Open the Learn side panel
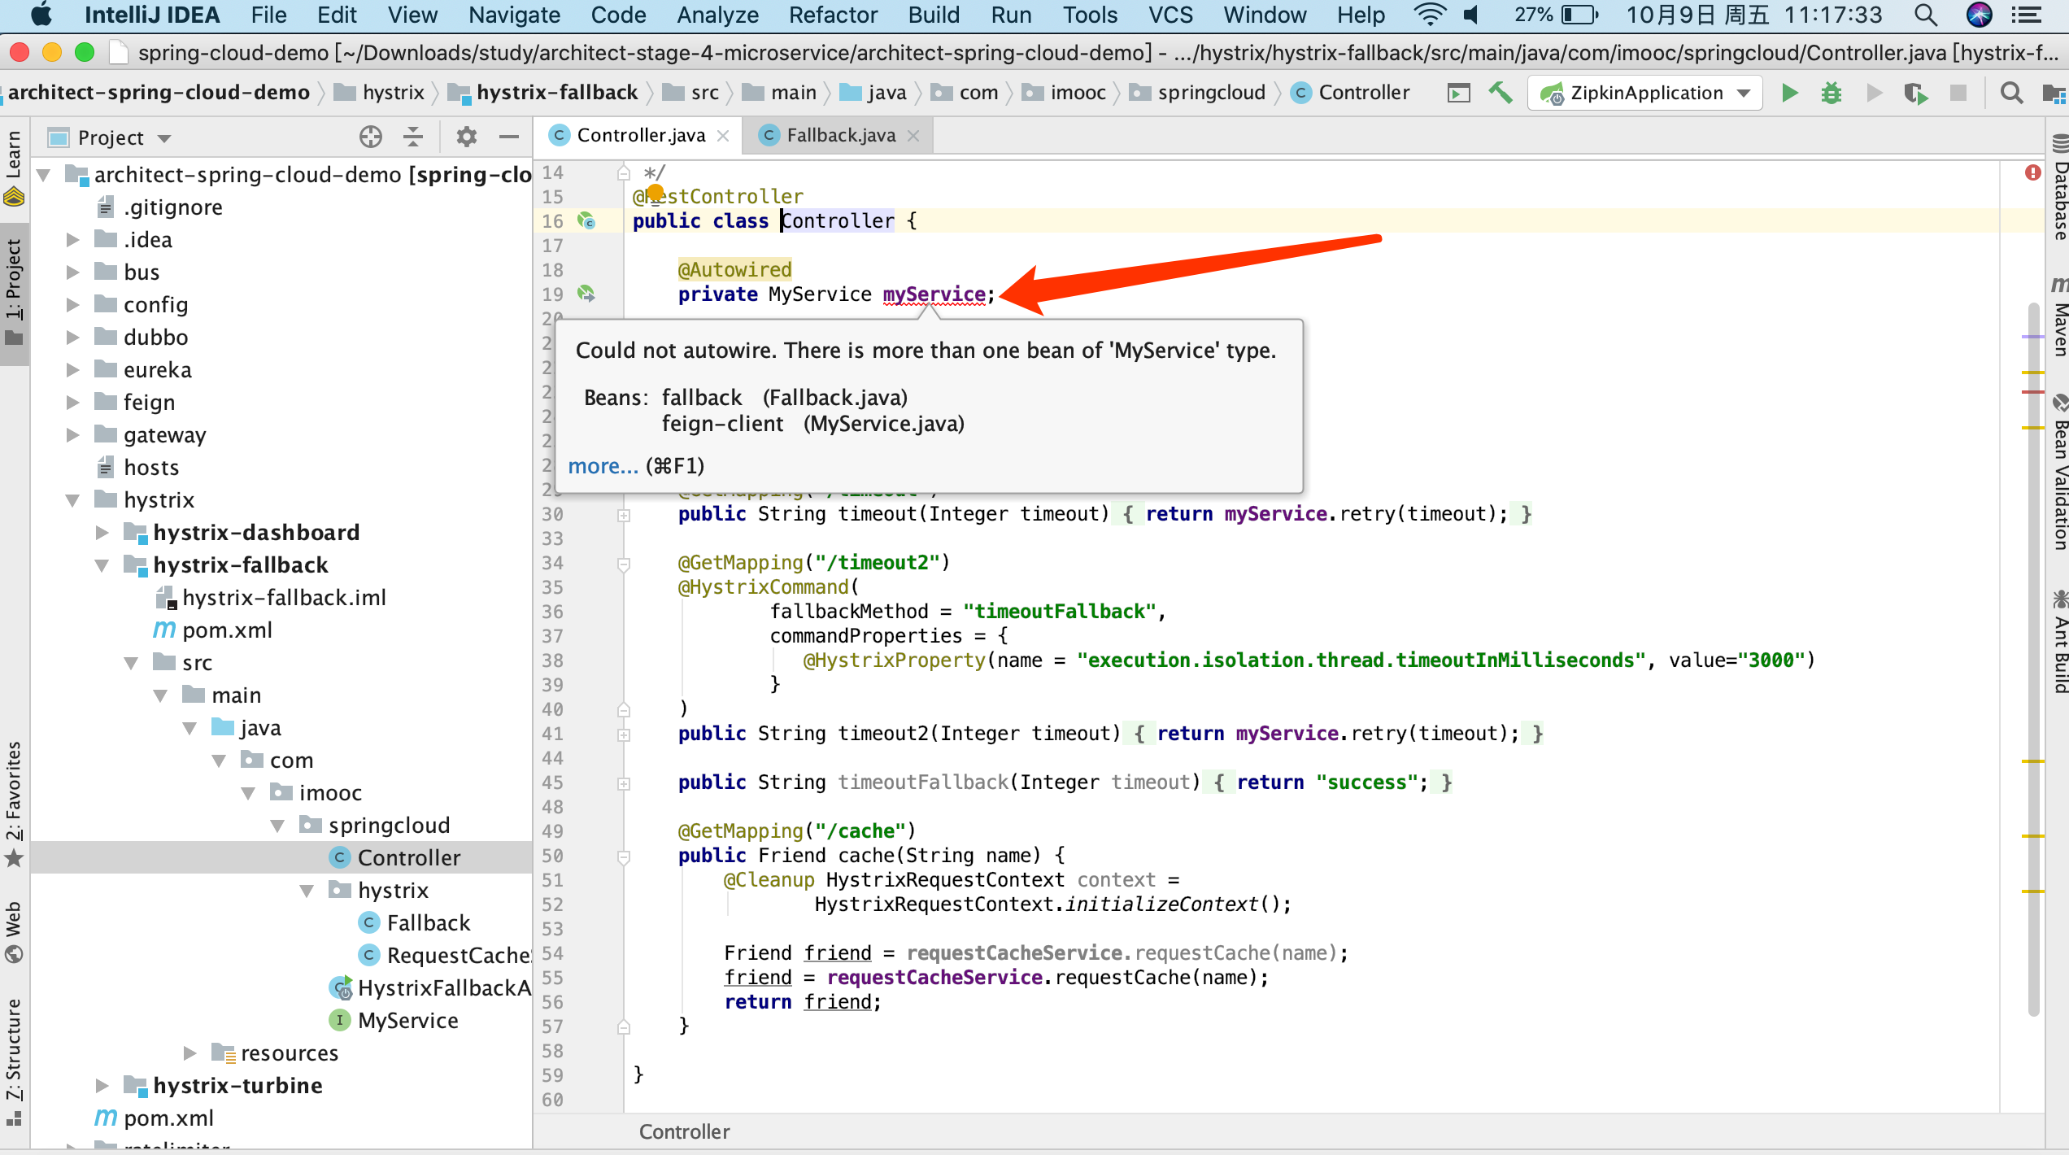This screenshot has height=1155, width=2069. point(14,167)
